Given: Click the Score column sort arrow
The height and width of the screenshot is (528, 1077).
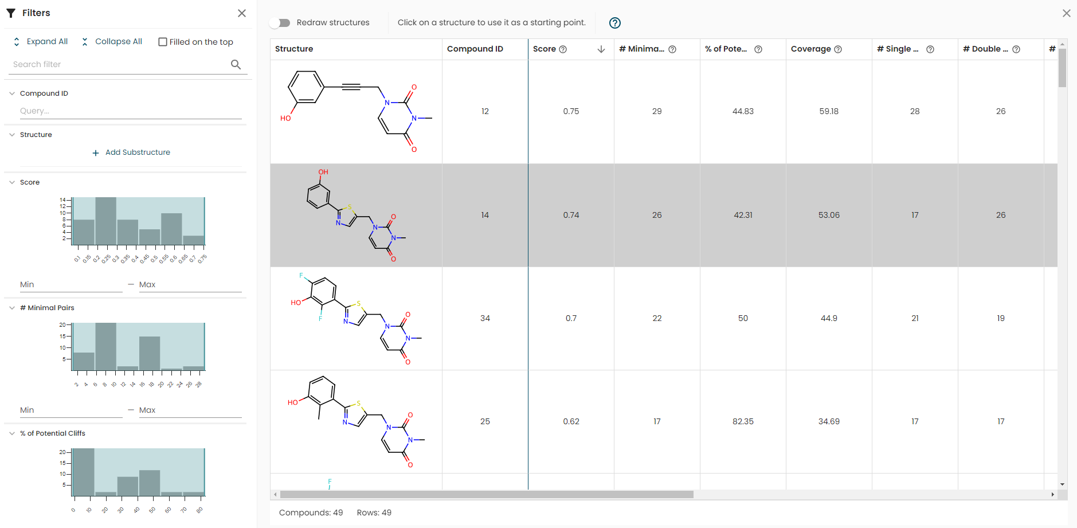Looking at the screenshot, I should pyautogui.click(x=601, y=49).
